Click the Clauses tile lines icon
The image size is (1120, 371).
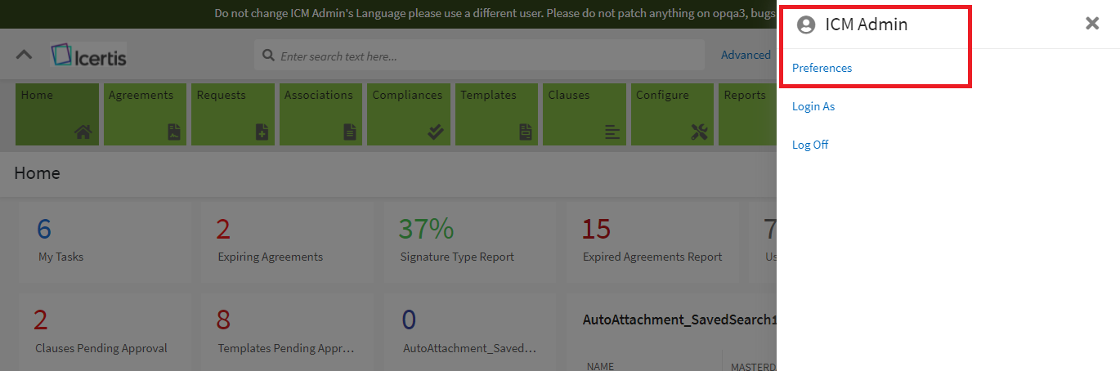612,132
